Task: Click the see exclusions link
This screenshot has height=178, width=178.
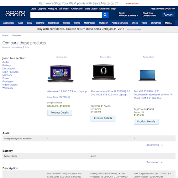Action: (133, 29)
